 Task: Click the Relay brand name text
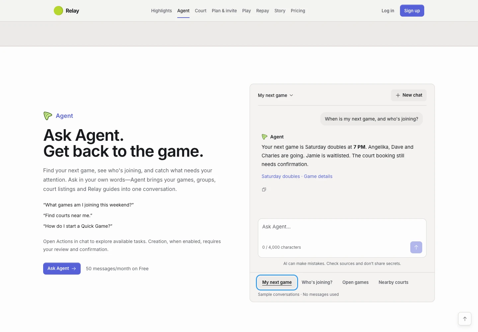(x=72, y=11)
